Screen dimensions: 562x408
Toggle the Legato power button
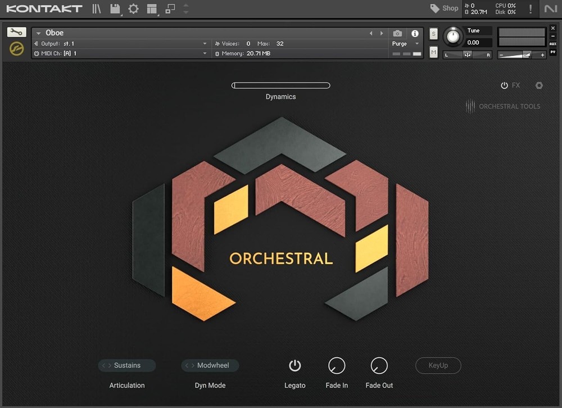(295, 366)
